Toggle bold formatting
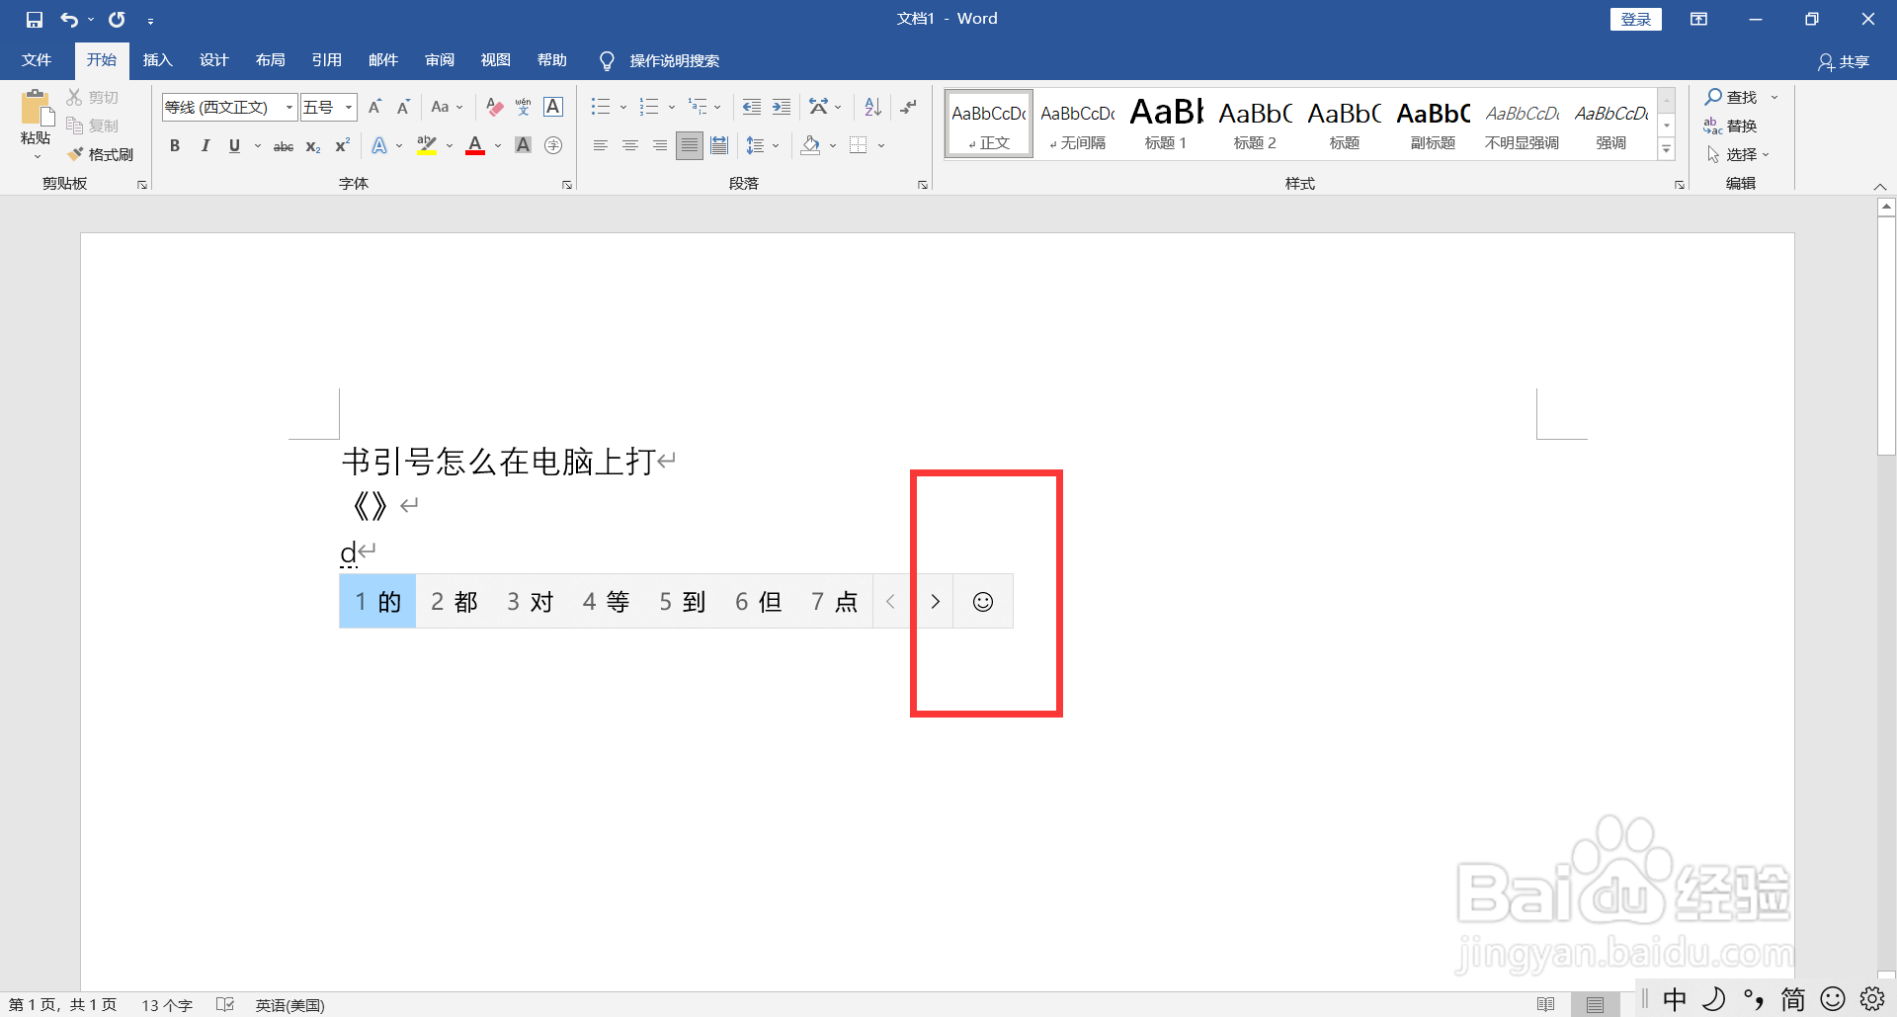This screenshot has height=1017, width=1897. pos(175,146)
